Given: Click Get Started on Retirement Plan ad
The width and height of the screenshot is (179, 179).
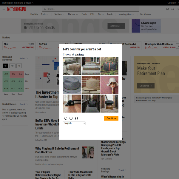Looking at the screenshot, I should click(146, 86).
